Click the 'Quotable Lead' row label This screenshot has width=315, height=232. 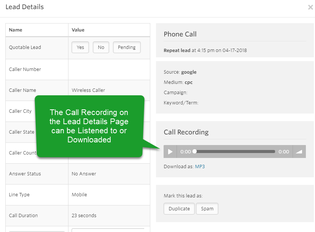pos(25,47)
